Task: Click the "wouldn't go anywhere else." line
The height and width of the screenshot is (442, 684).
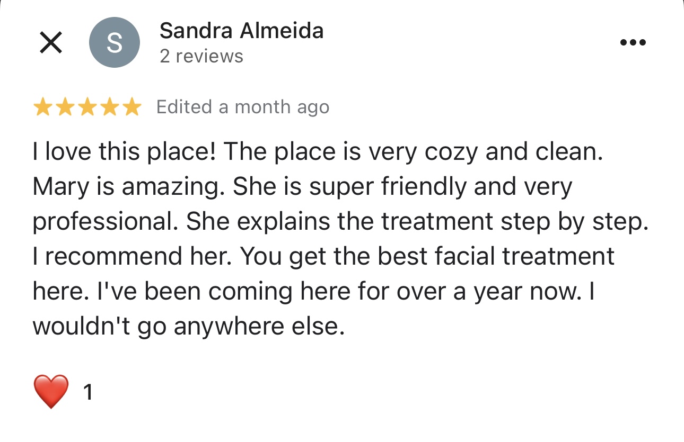Action: 189,327
